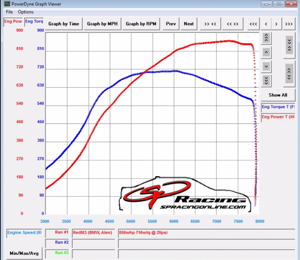This screenshot has width=300, height=260.
Task: Click the RedM3 (BMW, Alen) name field
Action: 94,233
